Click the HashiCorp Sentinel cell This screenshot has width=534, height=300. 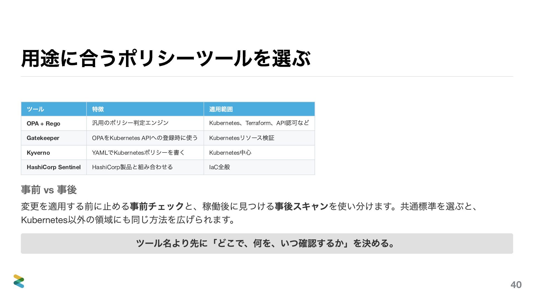pos(54,167)
